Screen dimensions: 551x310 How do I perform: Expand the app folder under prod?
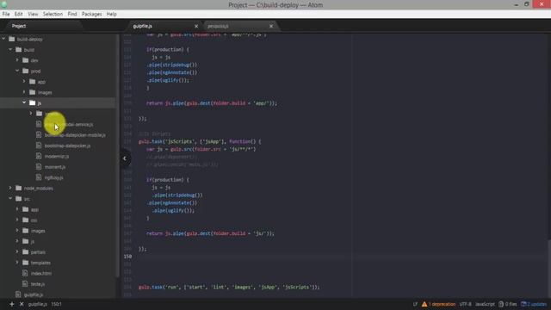(x=24, y=82)
